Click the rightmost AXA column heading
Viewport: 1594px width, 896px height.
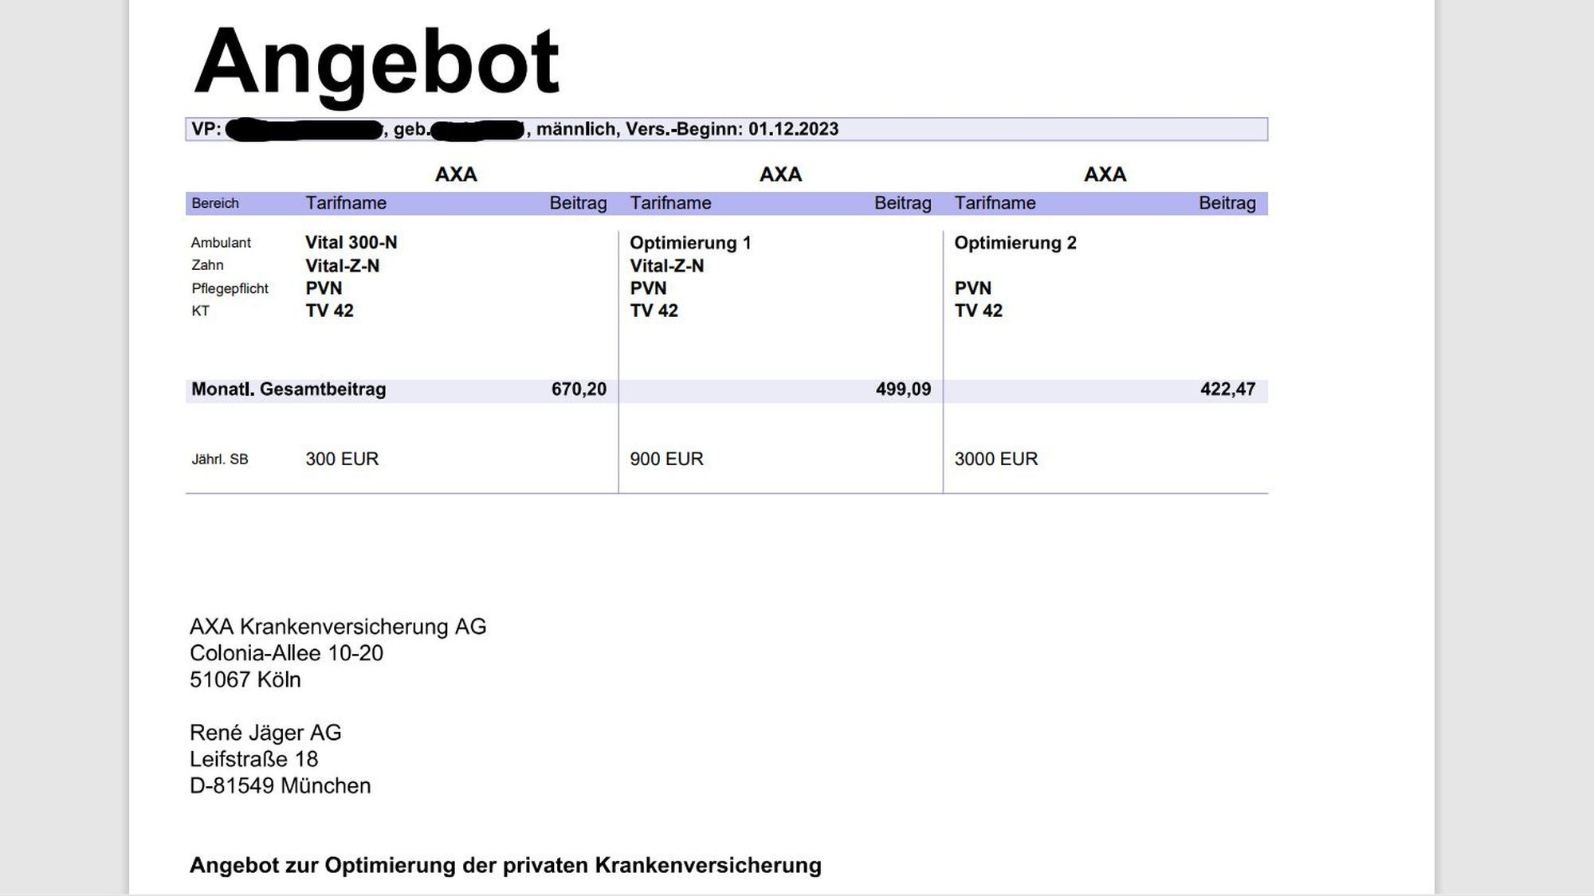[x=1105, y=174]
